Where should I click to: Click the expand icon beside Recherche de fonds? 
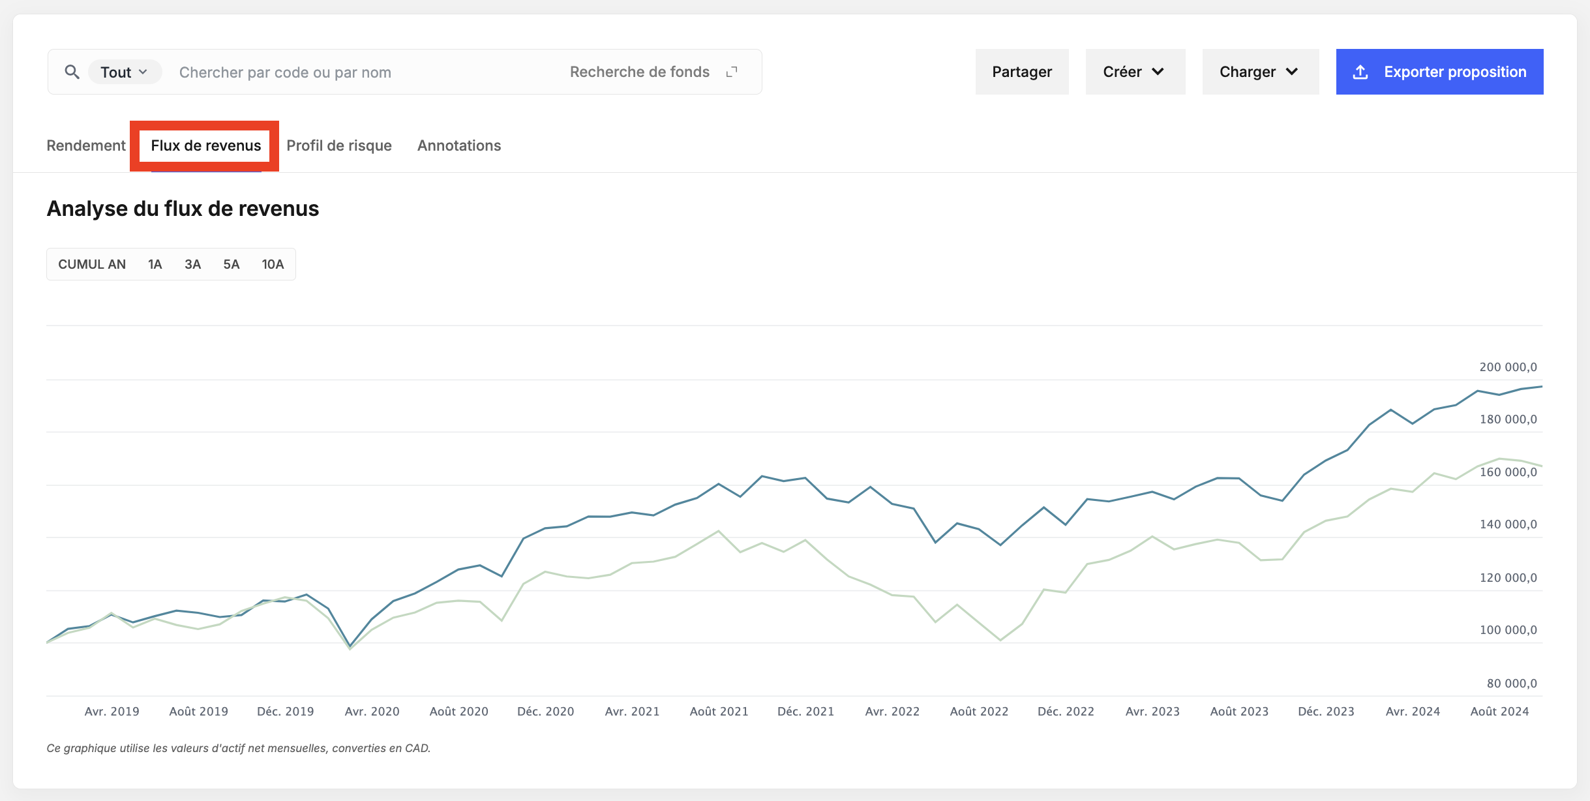(732, 72)
